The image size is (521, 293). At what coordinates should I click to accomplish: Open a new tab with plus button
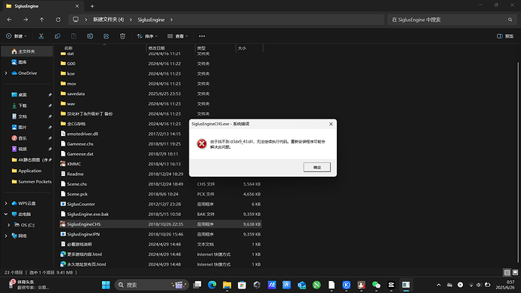pos(92,6)
